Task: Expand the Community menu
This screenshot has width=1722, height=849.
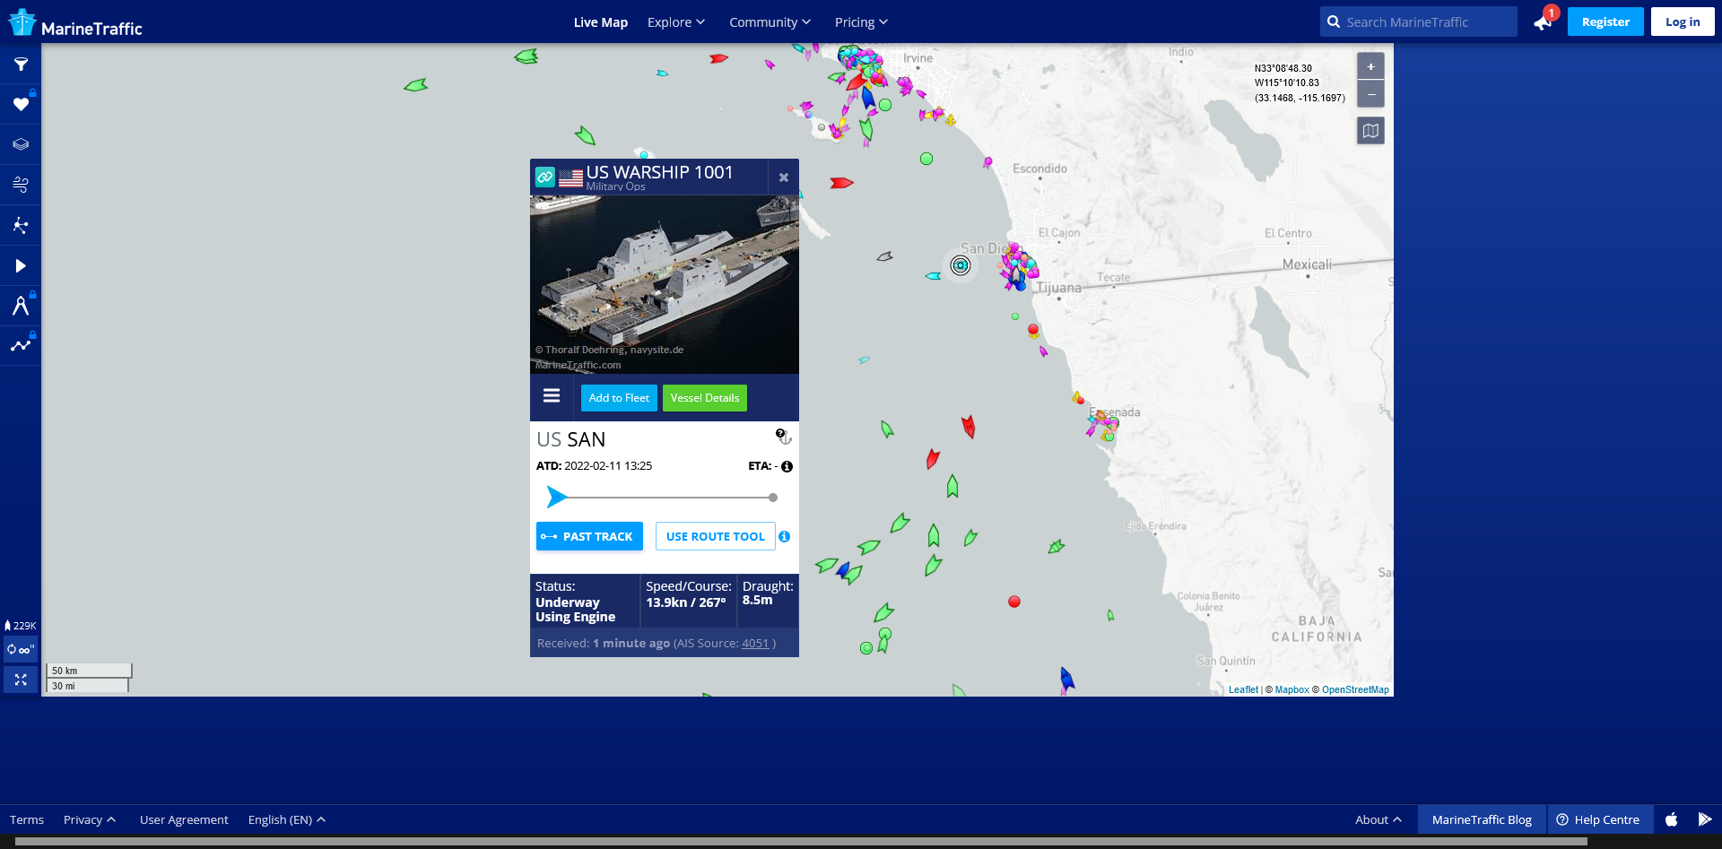Action: [770, 22]
